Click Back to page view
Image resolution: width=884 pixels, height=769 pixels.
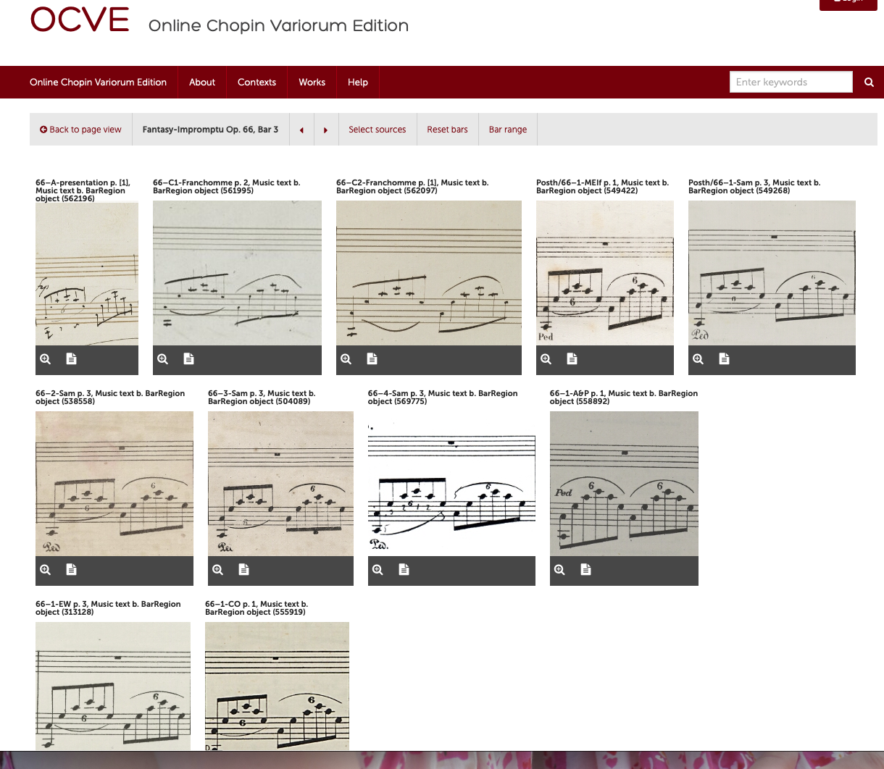click(80, 130)
